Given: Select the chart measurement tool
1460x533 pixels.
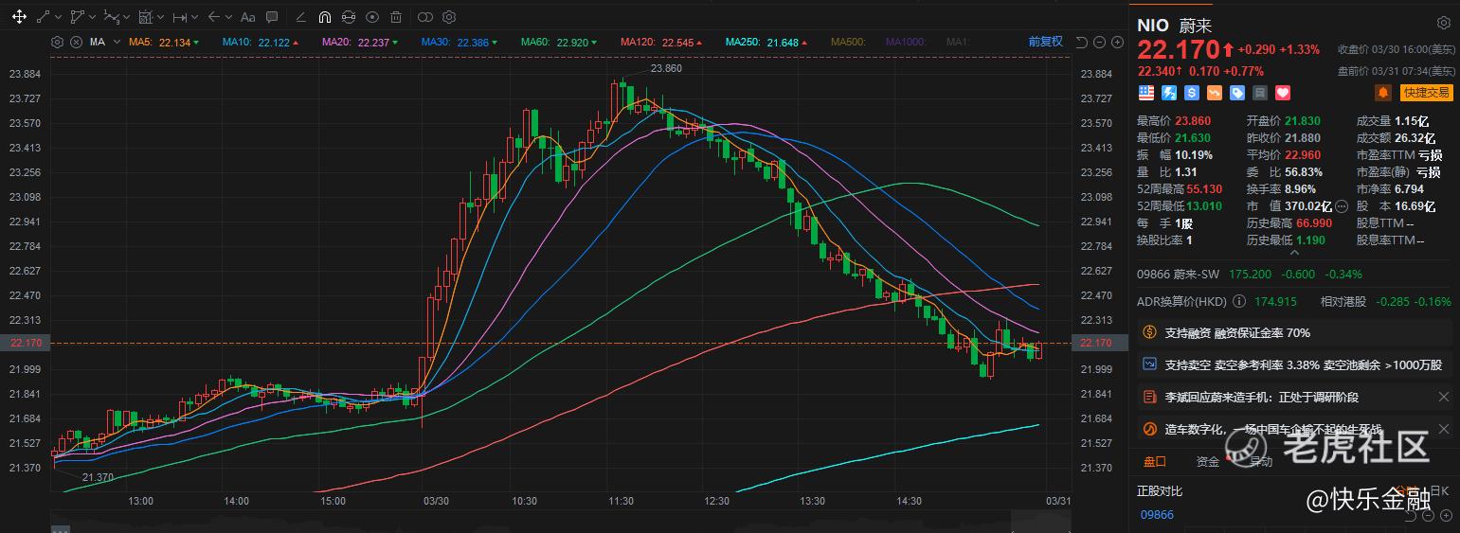Looking at the screenshot, I should click(x=145, y=17).
